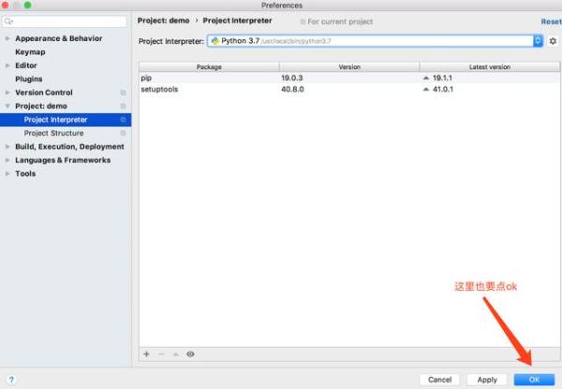Select Languages & Frameworks label
The image size is (562, 389).
click(x=63, y=160)
